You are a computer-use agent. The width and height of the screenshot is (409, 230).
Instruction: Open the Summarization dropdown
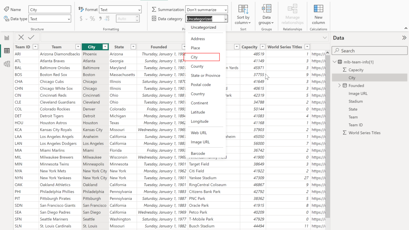point(207,10)
